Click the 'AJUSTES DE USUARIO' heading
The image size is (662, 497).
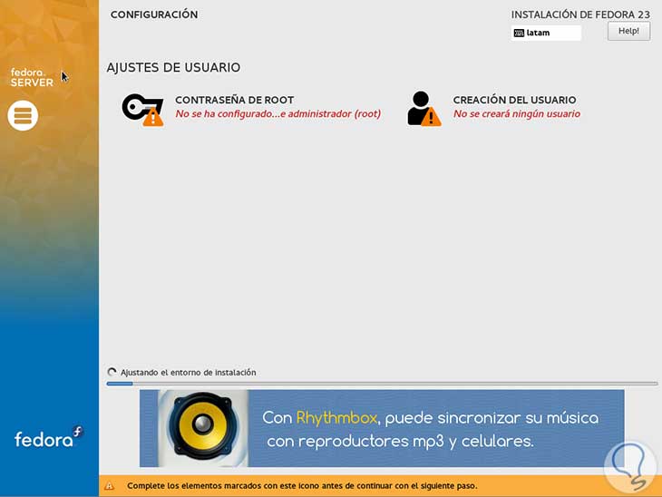[173, 67]
